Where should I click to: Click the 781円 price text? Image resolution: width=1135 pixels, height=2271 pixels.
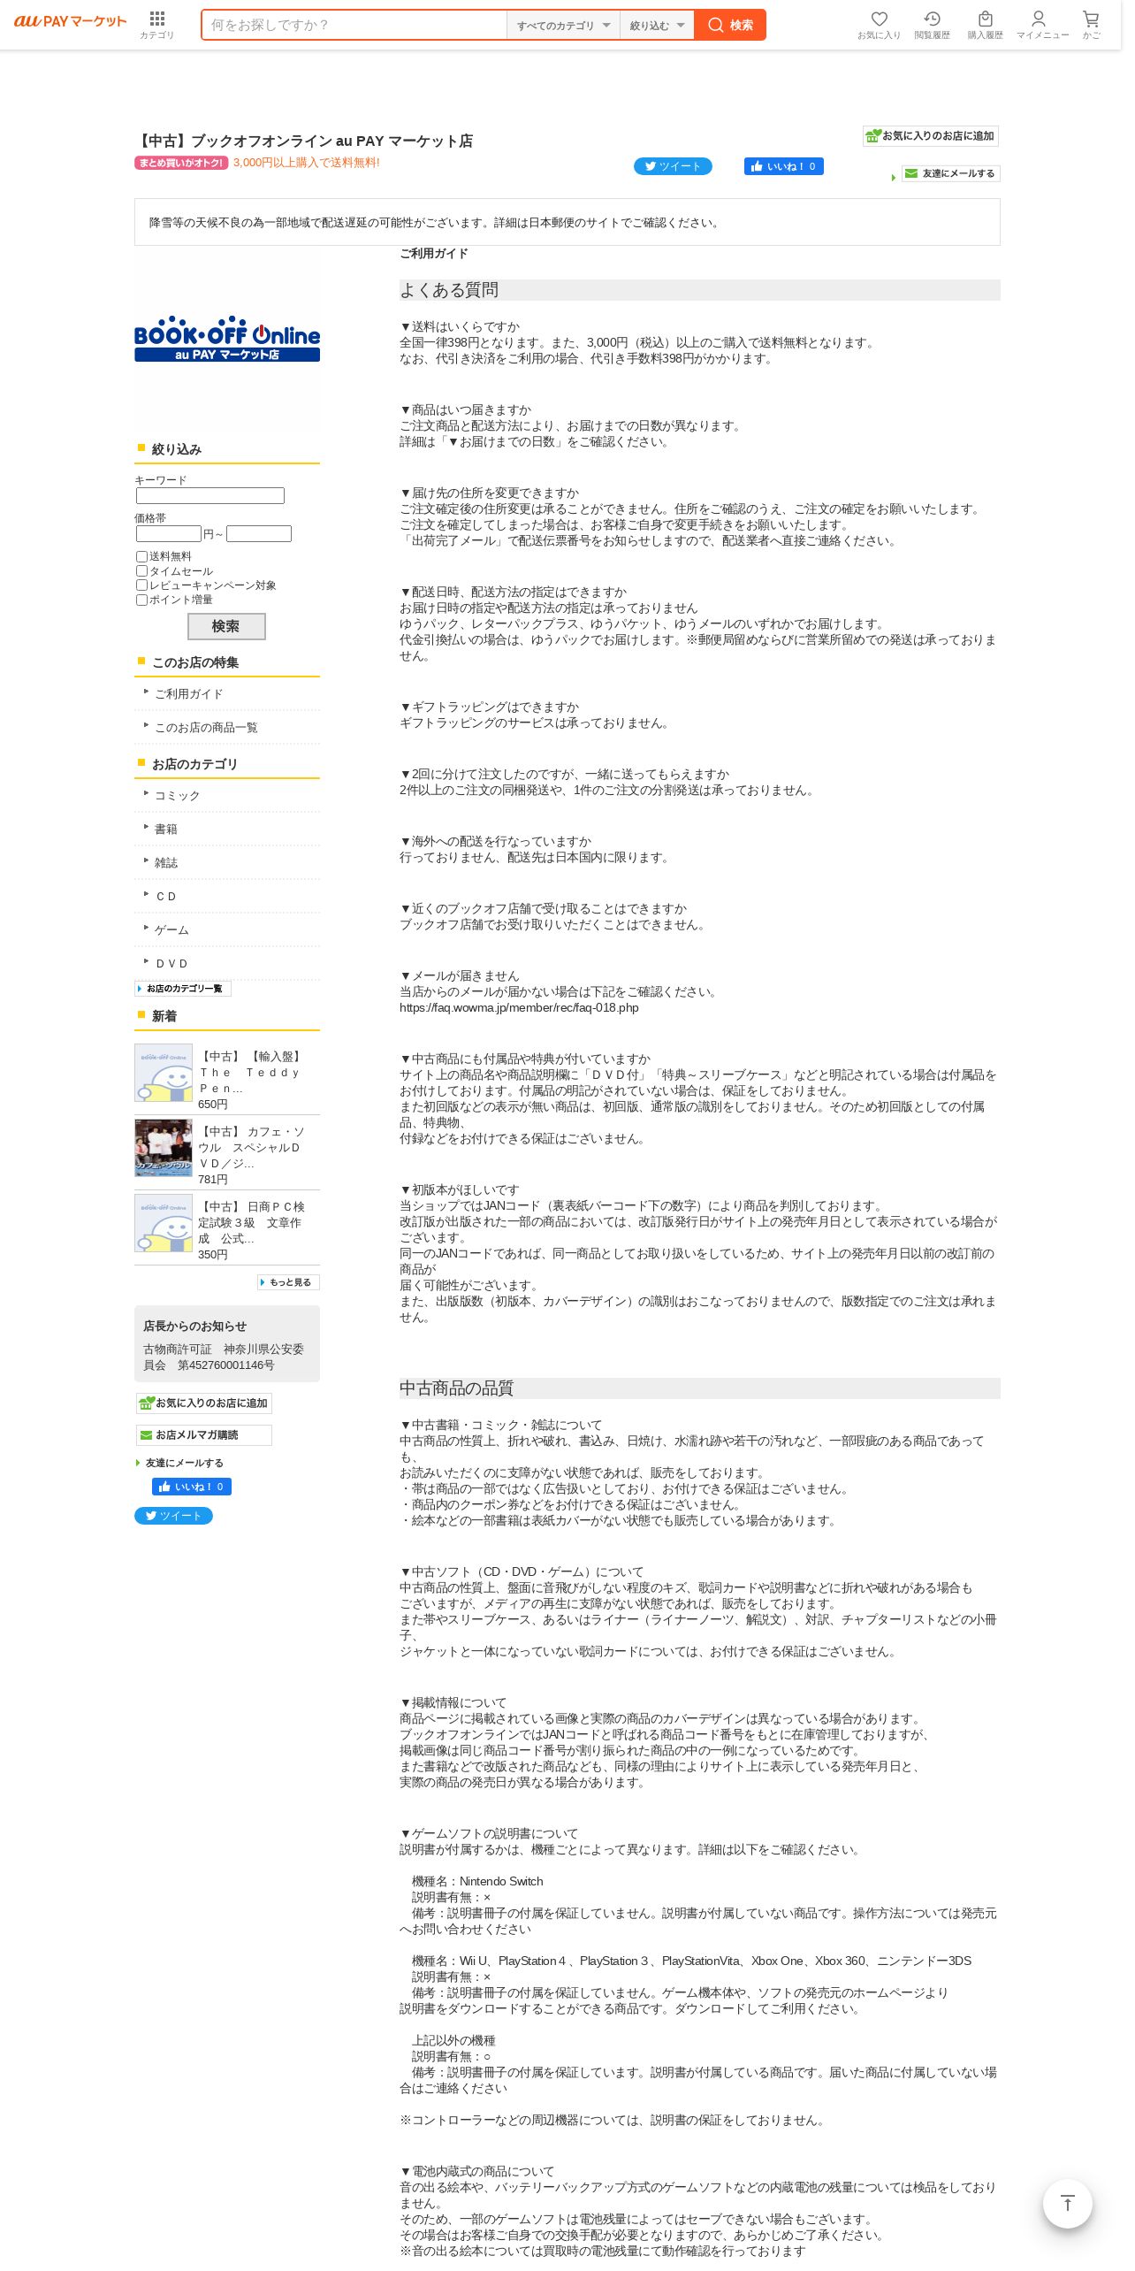pyautogui.click(x=213, y=1180)
